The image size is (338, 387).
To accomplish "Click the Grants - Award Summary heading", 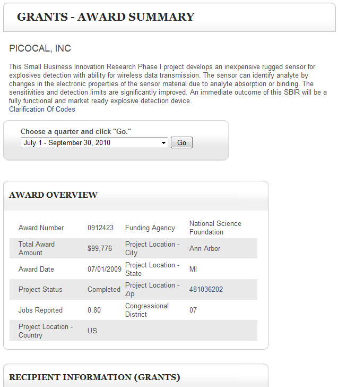I will click(x=106, y=17).
